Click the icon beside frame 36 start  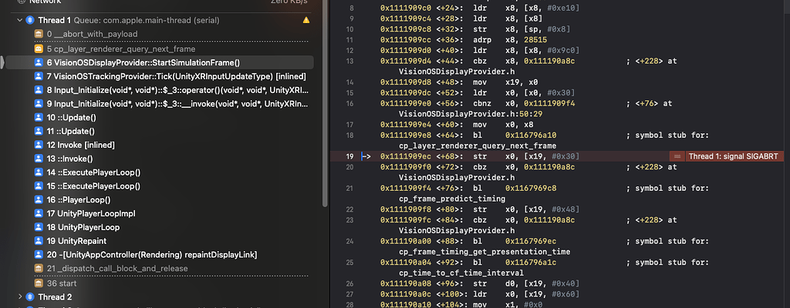coord(39,283)
